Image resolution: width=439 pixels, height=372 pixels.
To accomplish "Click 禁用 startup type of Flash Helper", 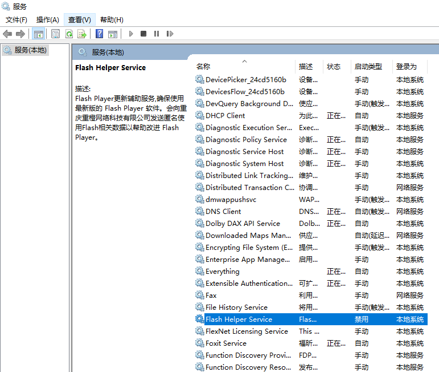I will (x=361, y=320).
